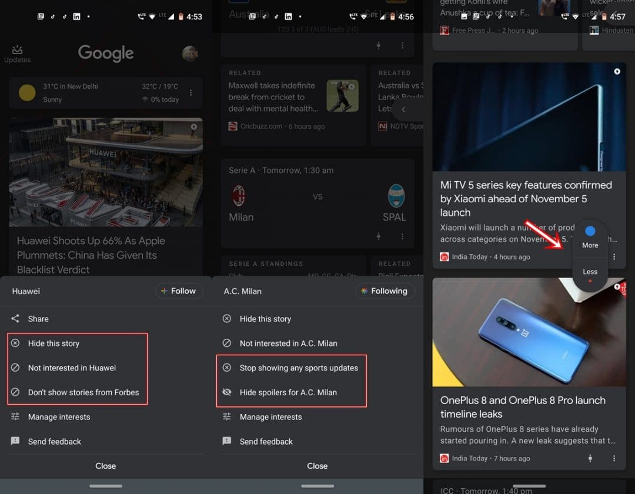Tap the LinkedIn notification in status bar
The image size is (635, 494).
(76, 16)
